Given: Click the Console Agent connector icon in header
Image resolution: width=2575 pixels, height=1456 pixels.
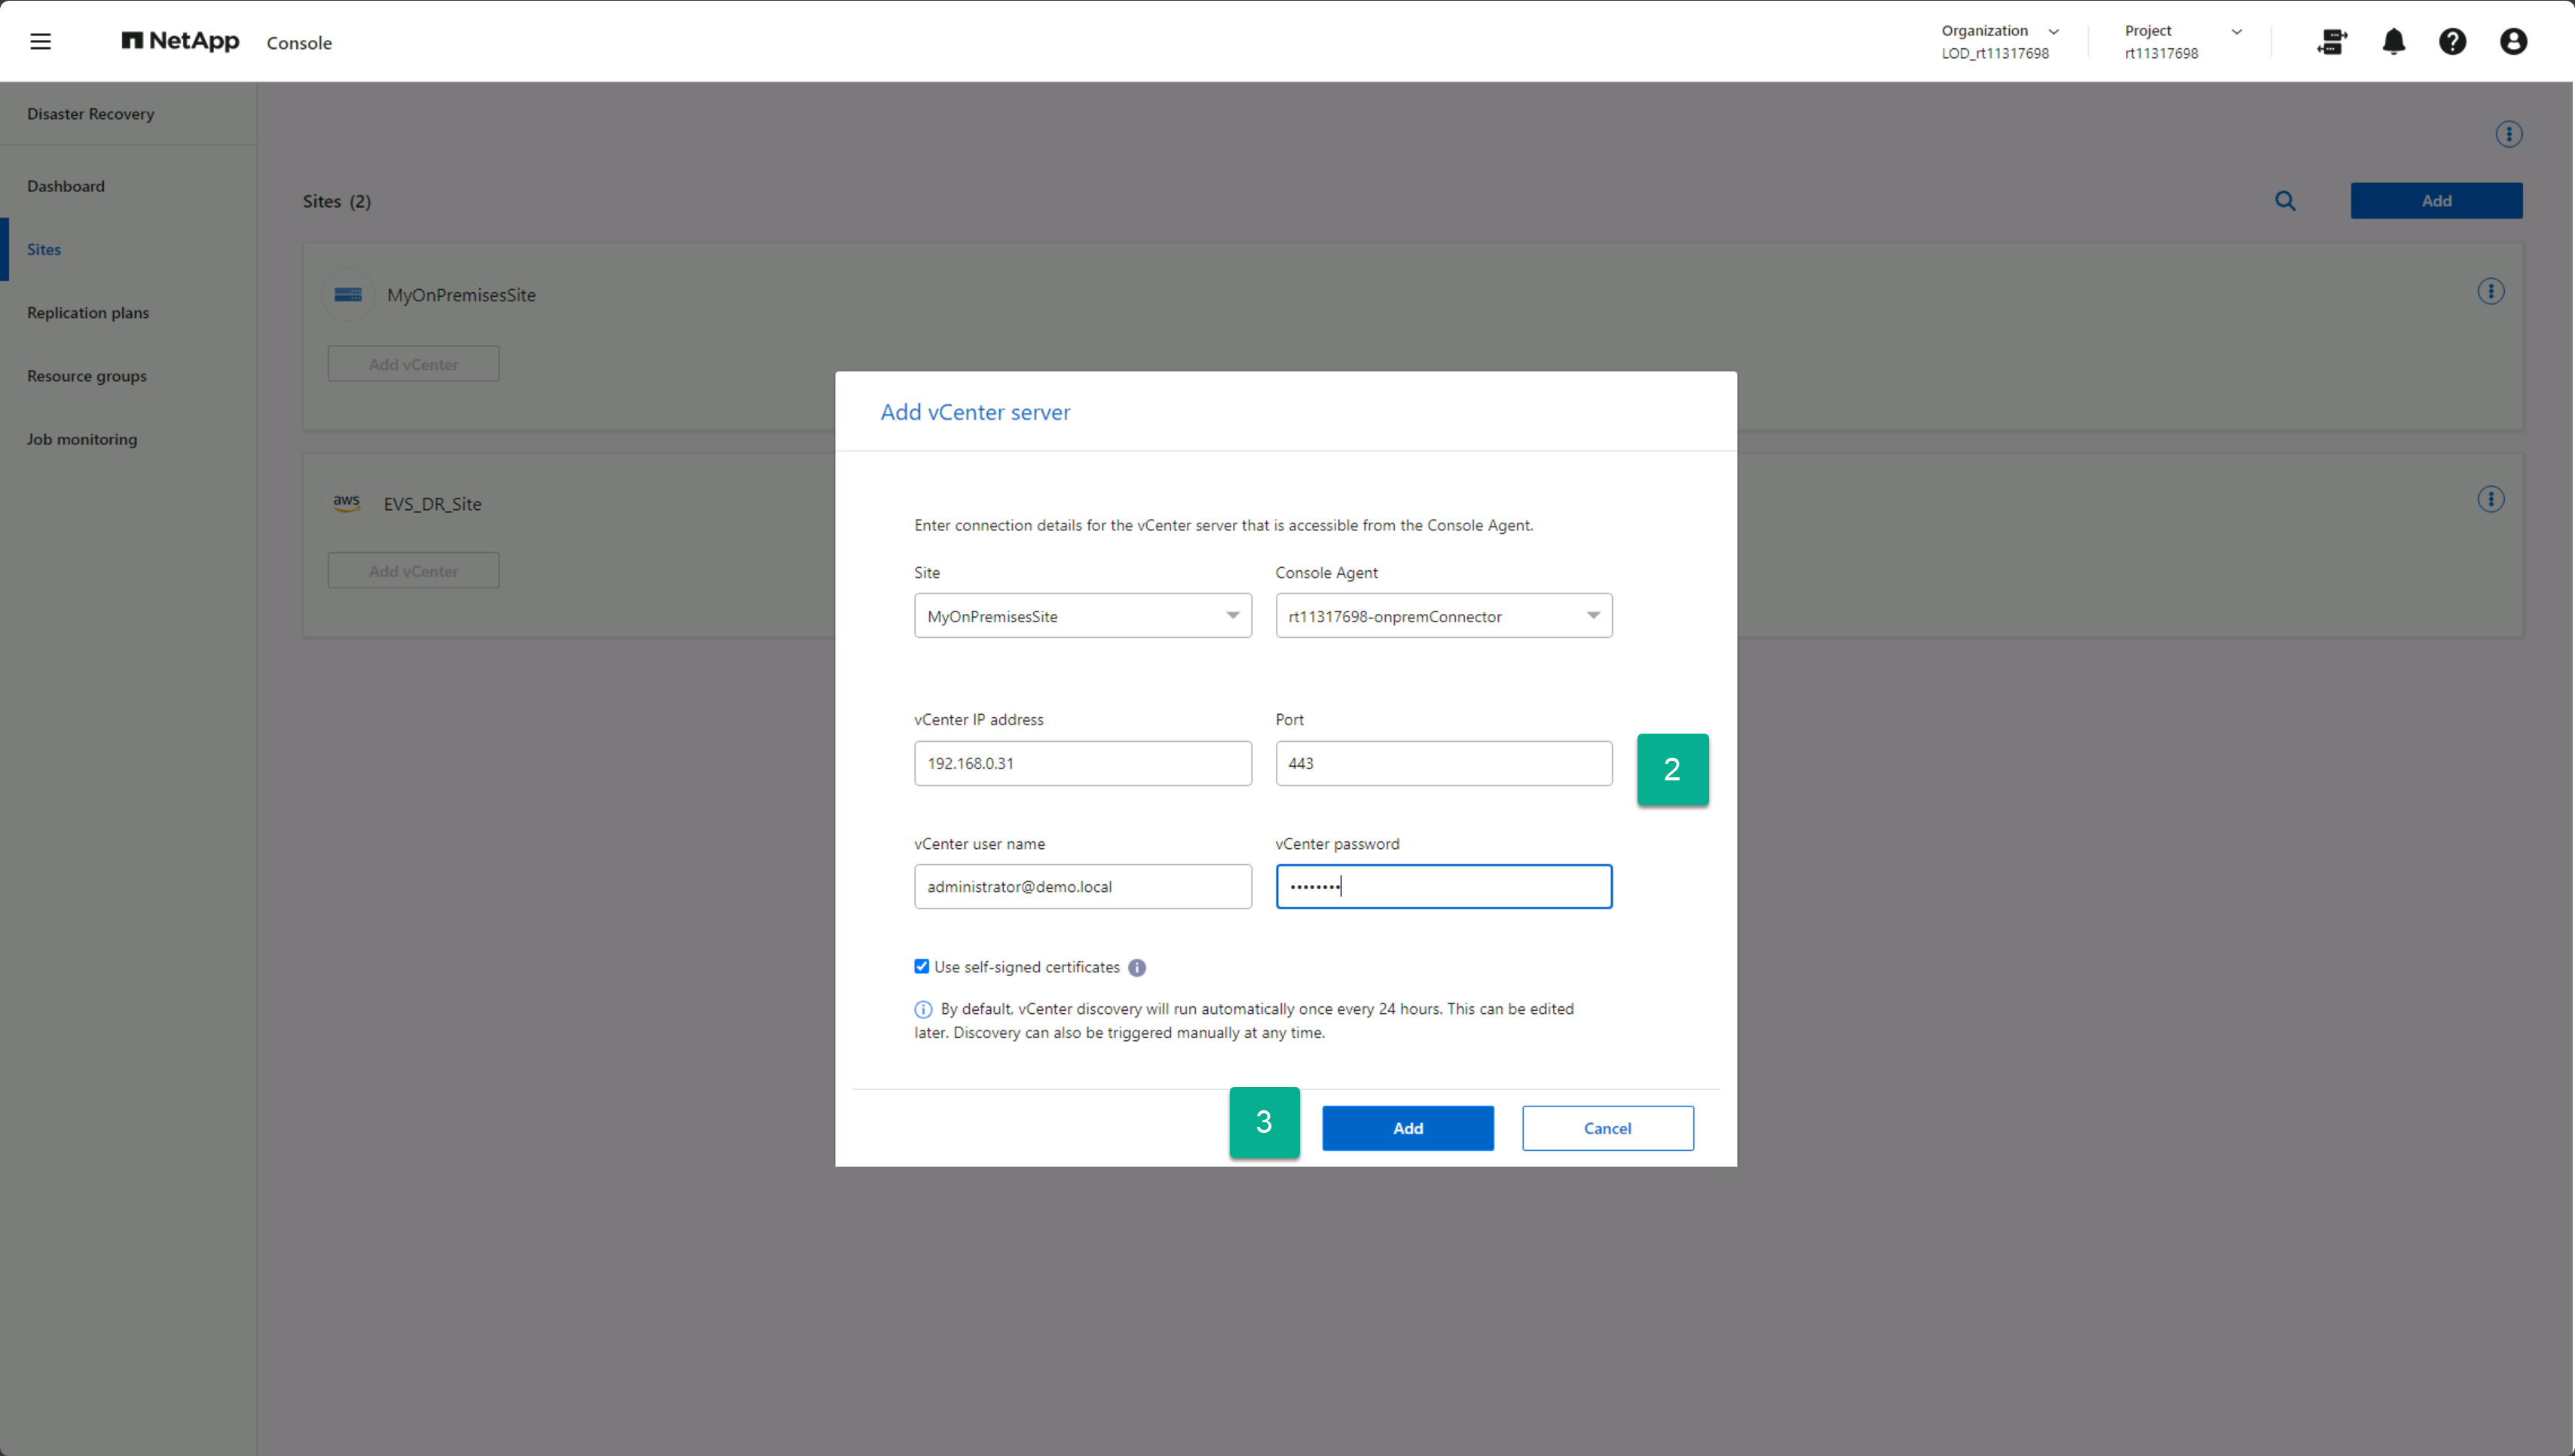Looking at the screenshot, I should pyautogui.click(x=2332, y=41).
